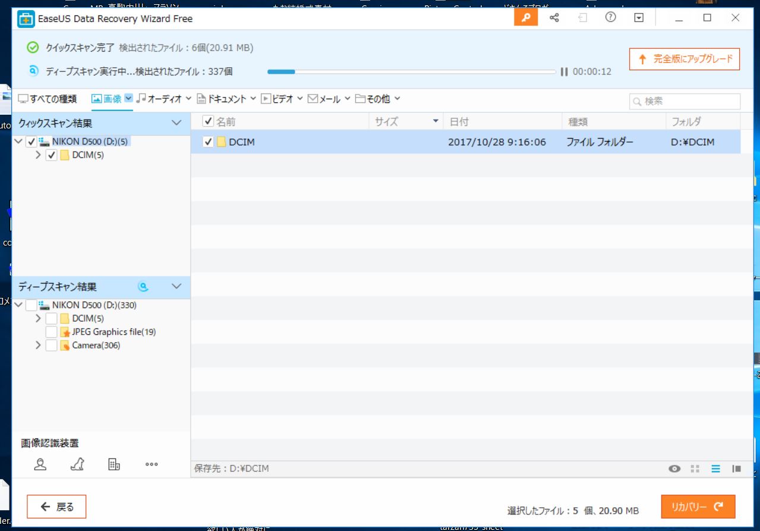
Task: Check the Camera(306) checkbox
Action: point(52,345)
